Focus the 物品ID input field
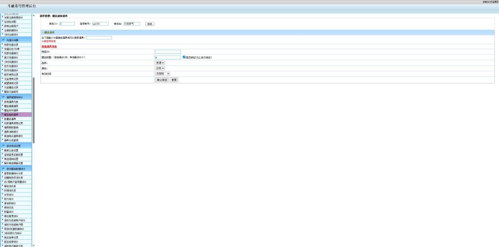This screenshot has width=499, height=247. pos(168,51)
